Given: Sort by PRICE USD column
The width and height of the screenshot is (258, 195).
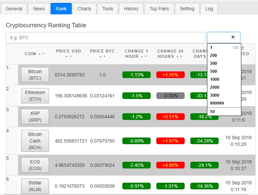Looking at the screenshot, I should (69, 53).
